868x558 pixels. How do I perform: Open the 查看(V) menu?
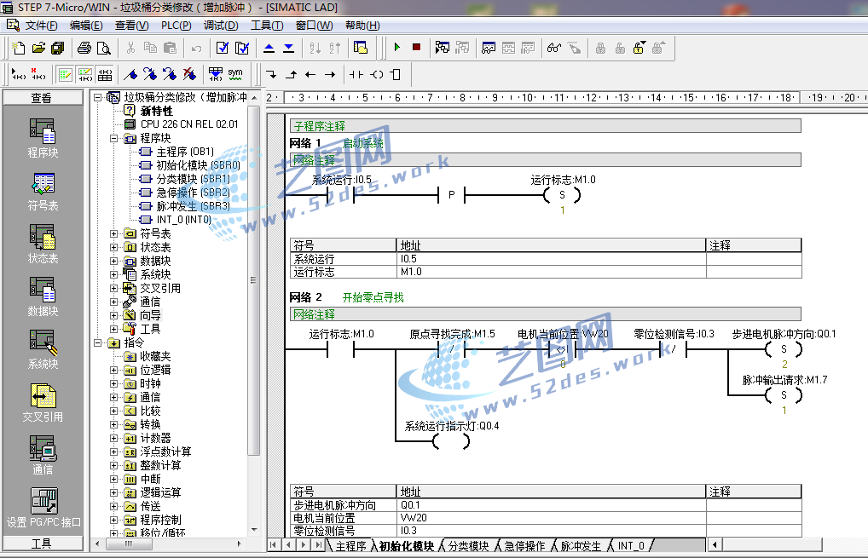coord(132,26)
